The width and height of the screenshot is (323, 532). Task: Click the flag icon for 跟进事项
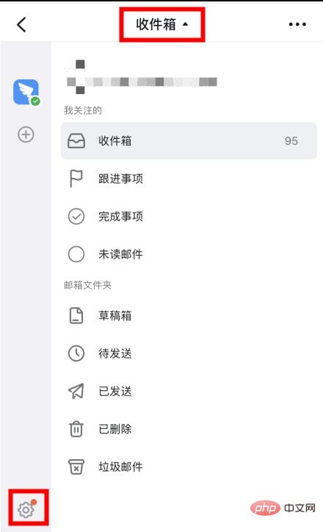(x=76, y=179)
